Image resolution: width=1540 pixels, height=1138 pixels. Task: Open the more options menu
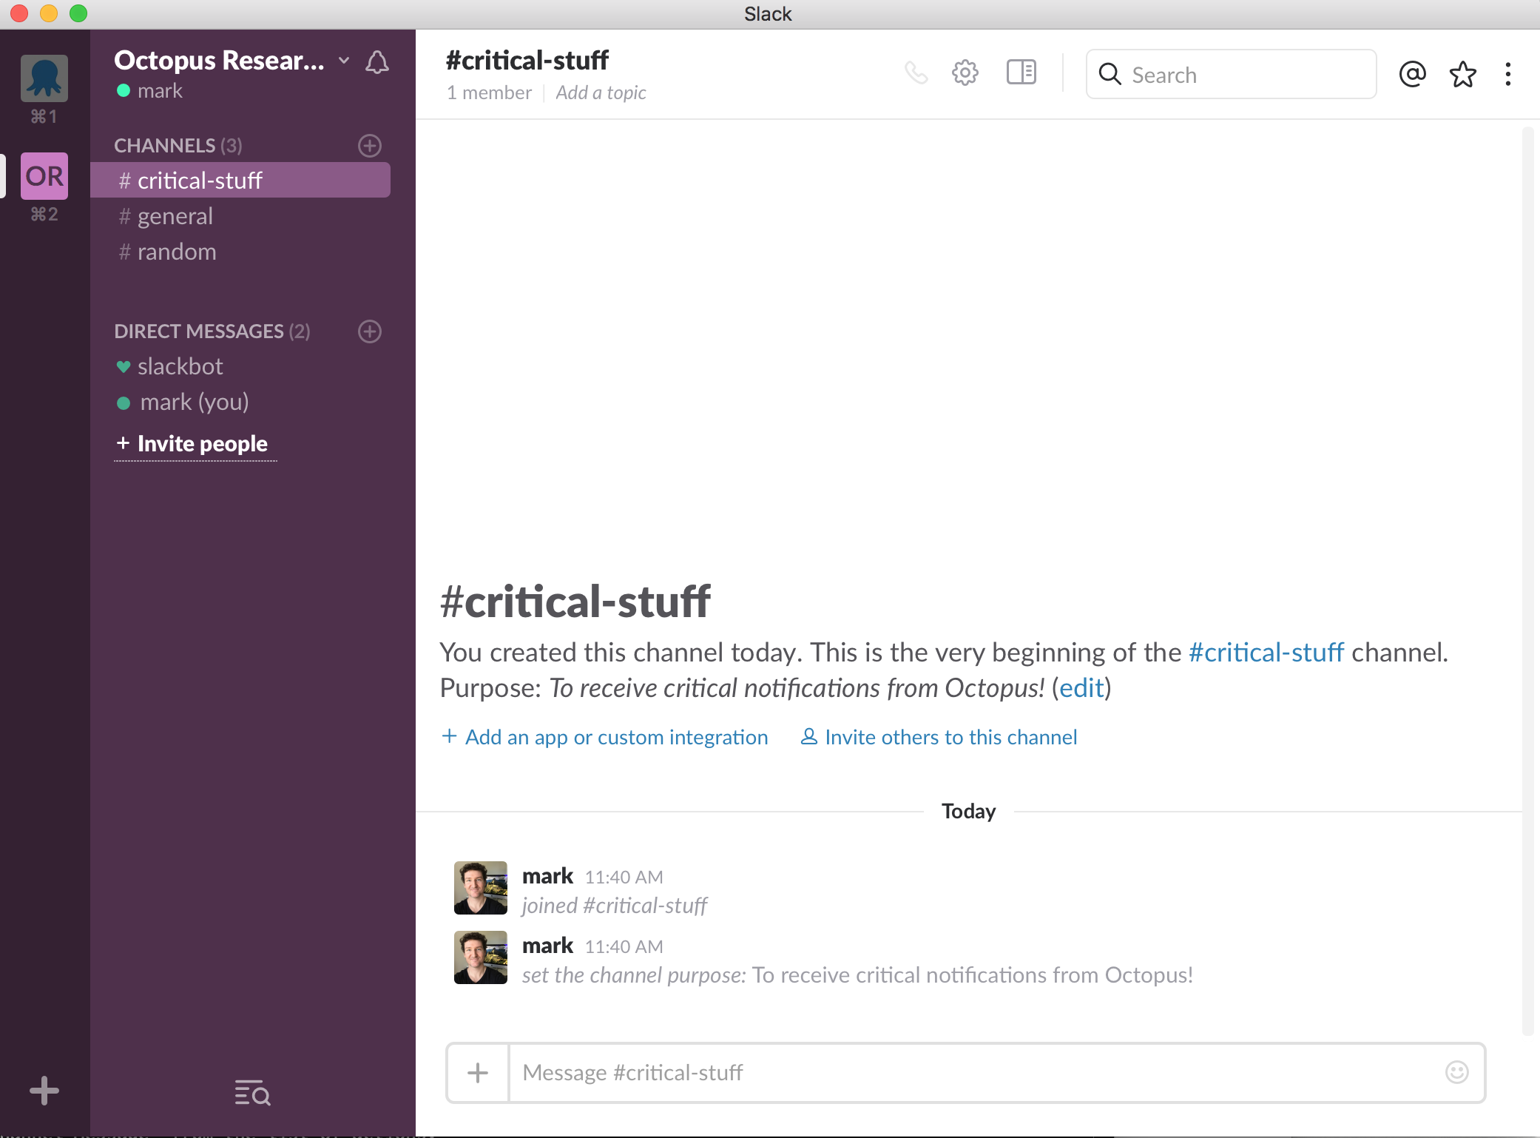[1509, 74]
